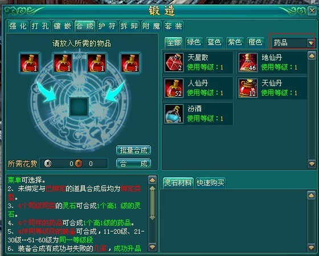Click the instructions panel scrollbar handle
The height and width of the screenshot is (256, 319).
pyautogui.click(x=153, y=203)
